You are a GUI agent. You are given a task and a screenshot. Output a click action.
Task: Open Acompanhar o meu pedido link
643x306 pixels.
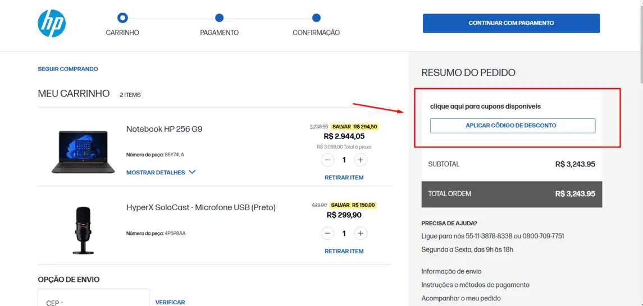coord(461,298)
